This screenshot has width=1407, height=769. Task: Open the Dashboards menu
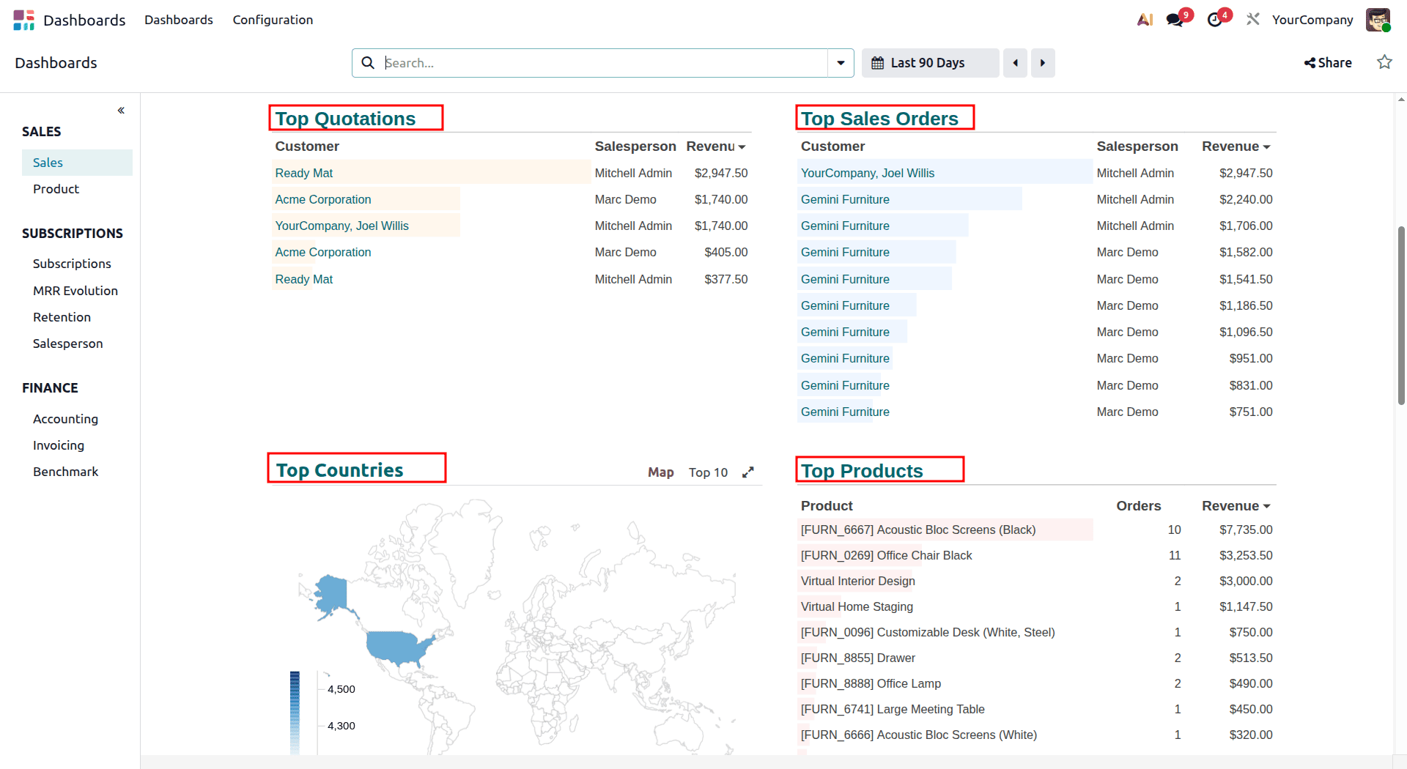[179, 20]
